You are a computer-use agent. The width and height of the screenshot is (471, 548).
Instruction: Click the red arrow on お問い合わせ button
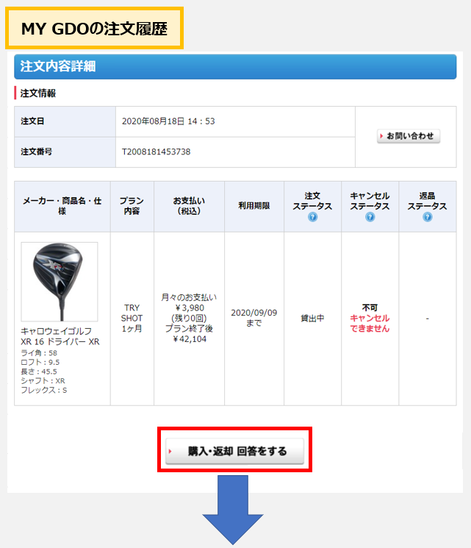point(381,136)
